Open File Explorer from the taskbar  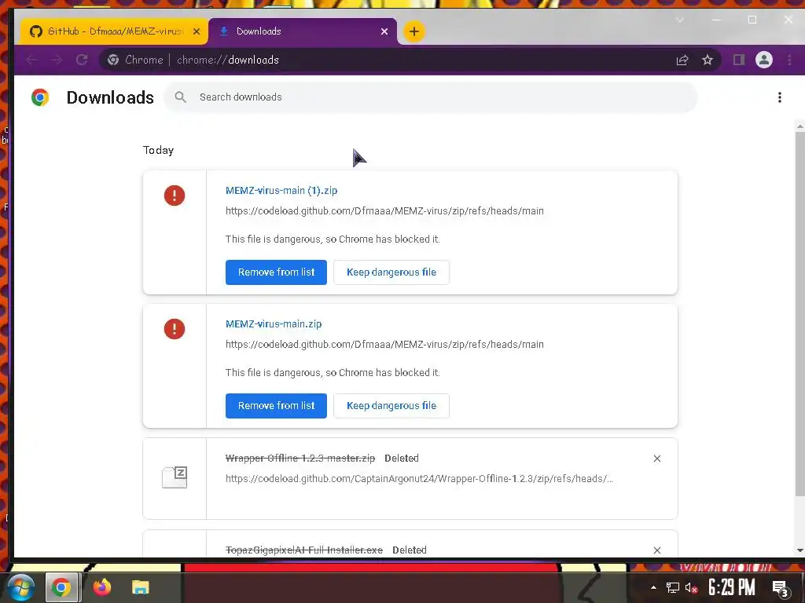[x=140, y=587]
